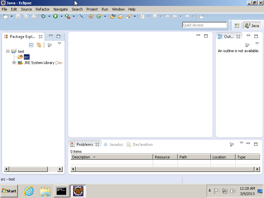The image size is (264, 198).
Task: Open the File menu
Action: [4, 9]
